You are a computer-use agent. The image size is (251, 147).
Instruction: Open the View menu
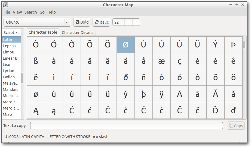[x=17, y=12]
